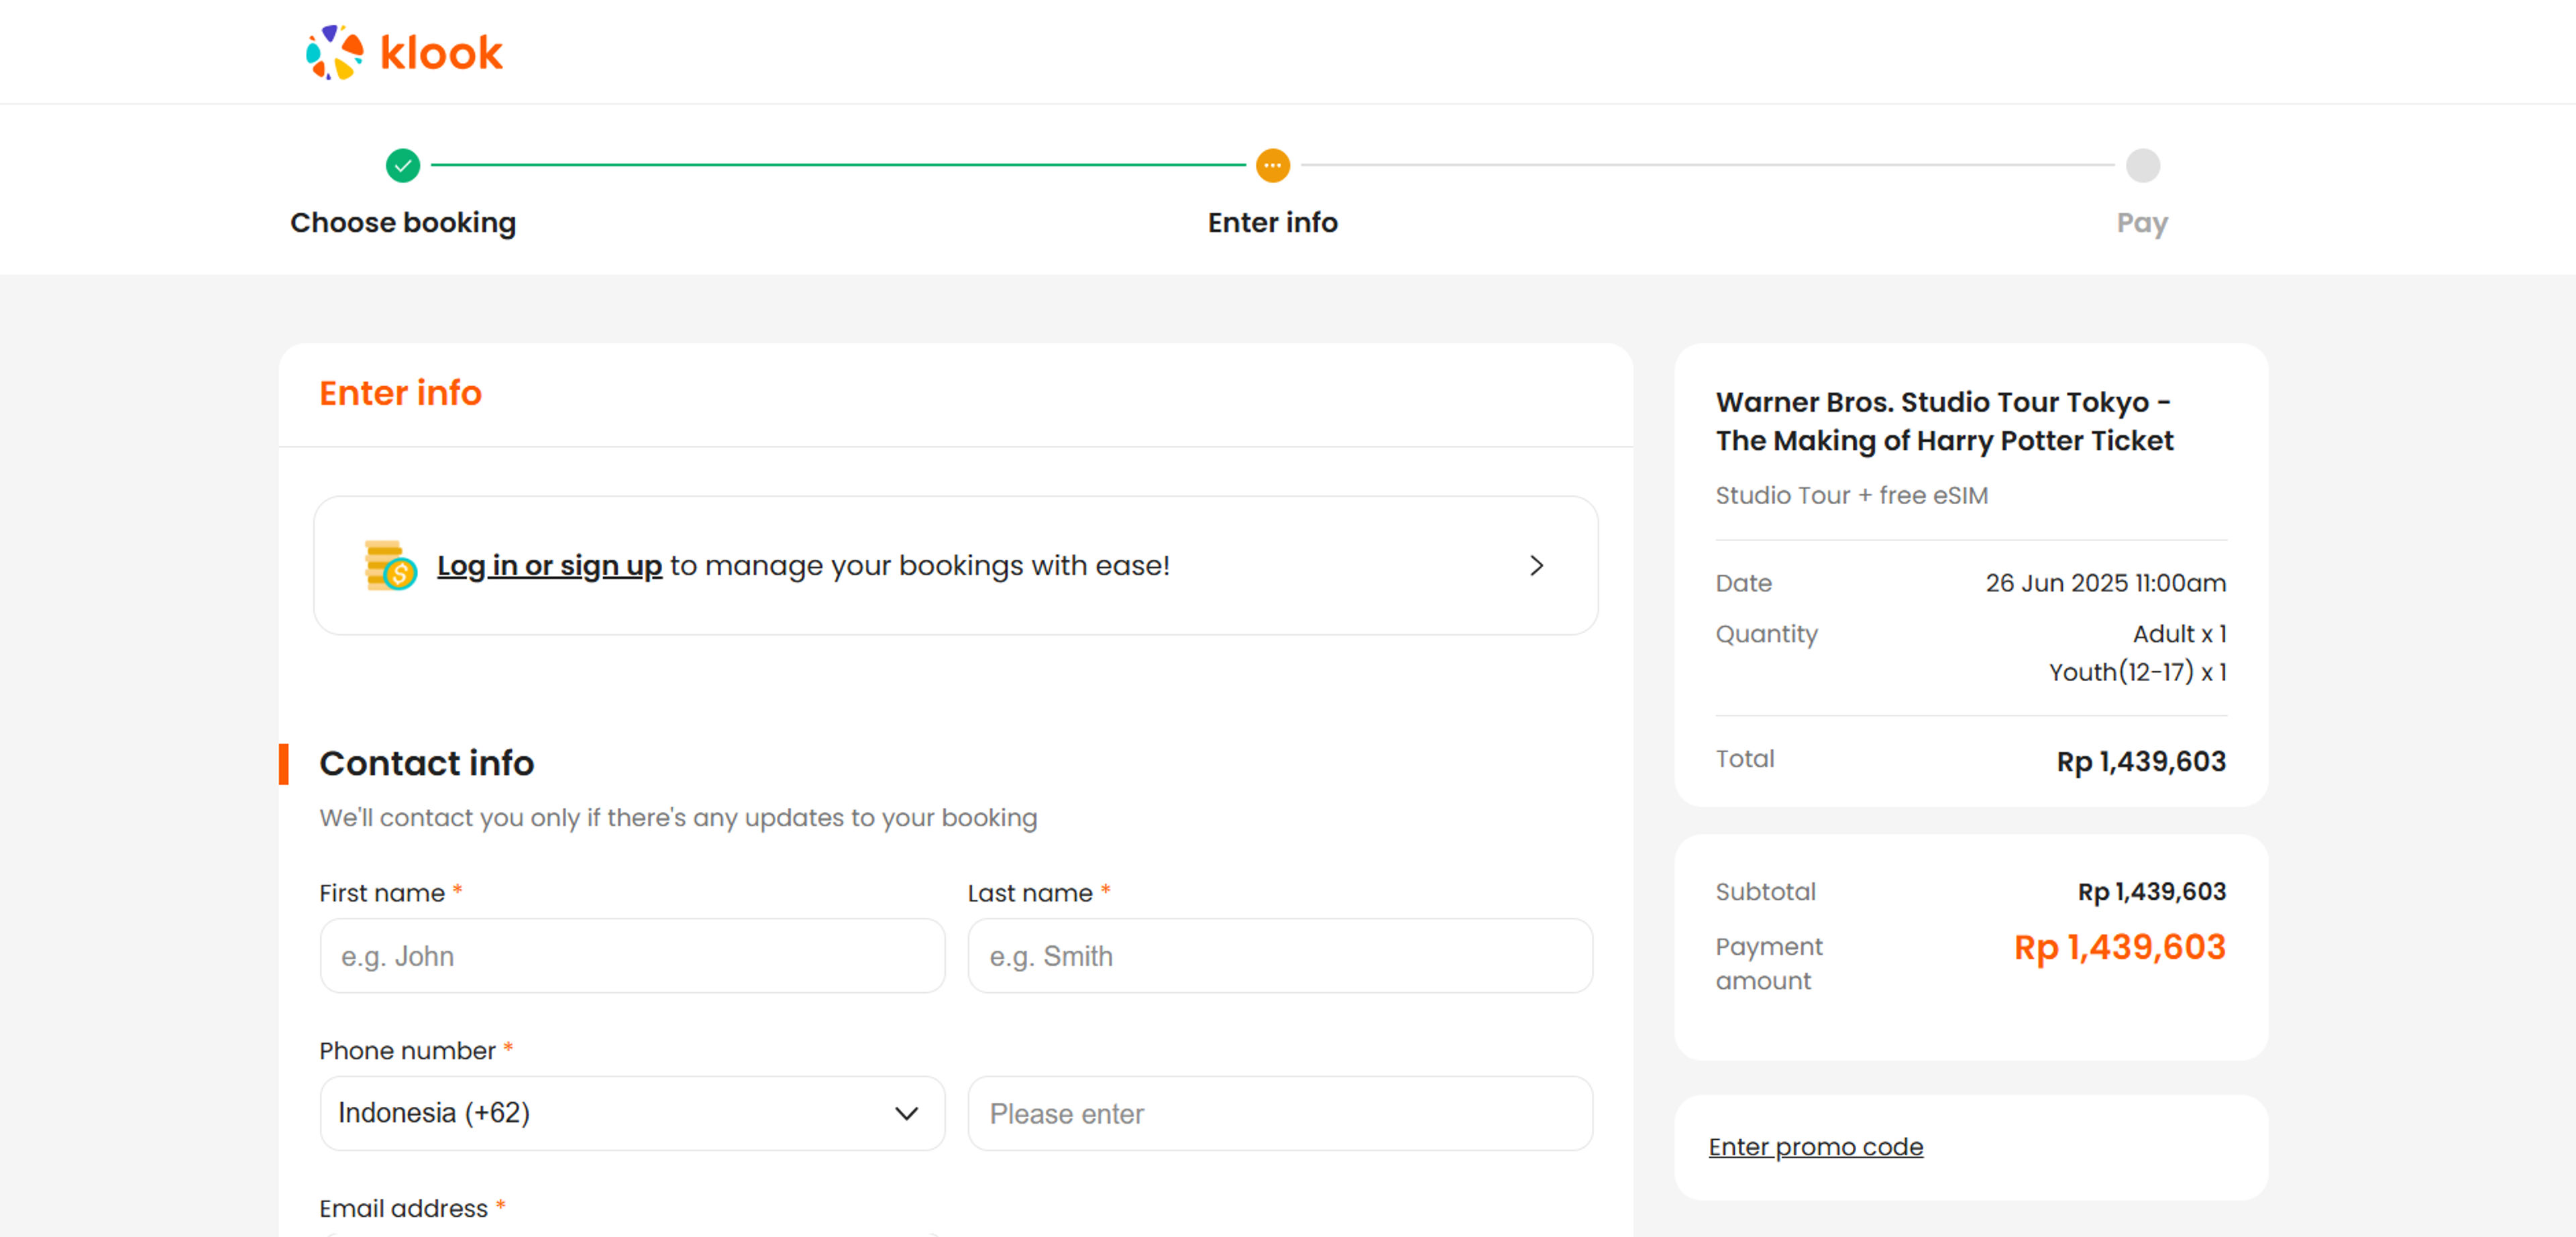Click the date 26 Jun 2025 11:00am

pos(2105,583)
